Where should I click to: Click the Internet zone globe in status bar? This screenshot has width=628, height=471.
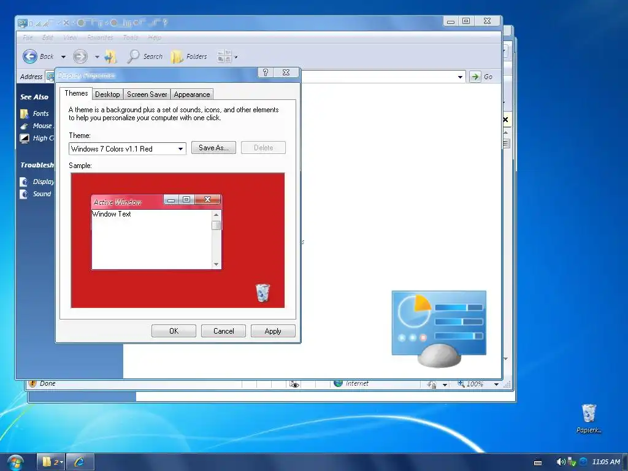(338, 383)
